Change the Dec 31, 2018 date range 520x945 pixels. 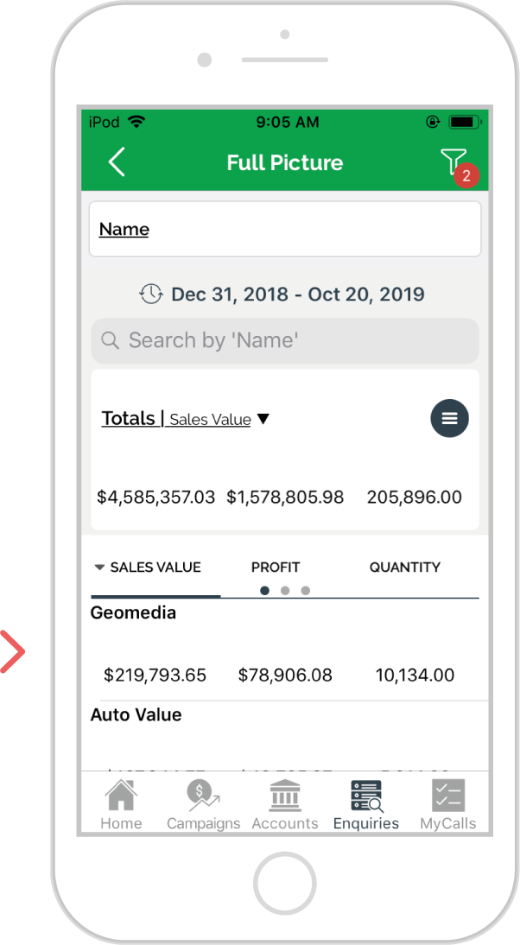click(298, 294)
